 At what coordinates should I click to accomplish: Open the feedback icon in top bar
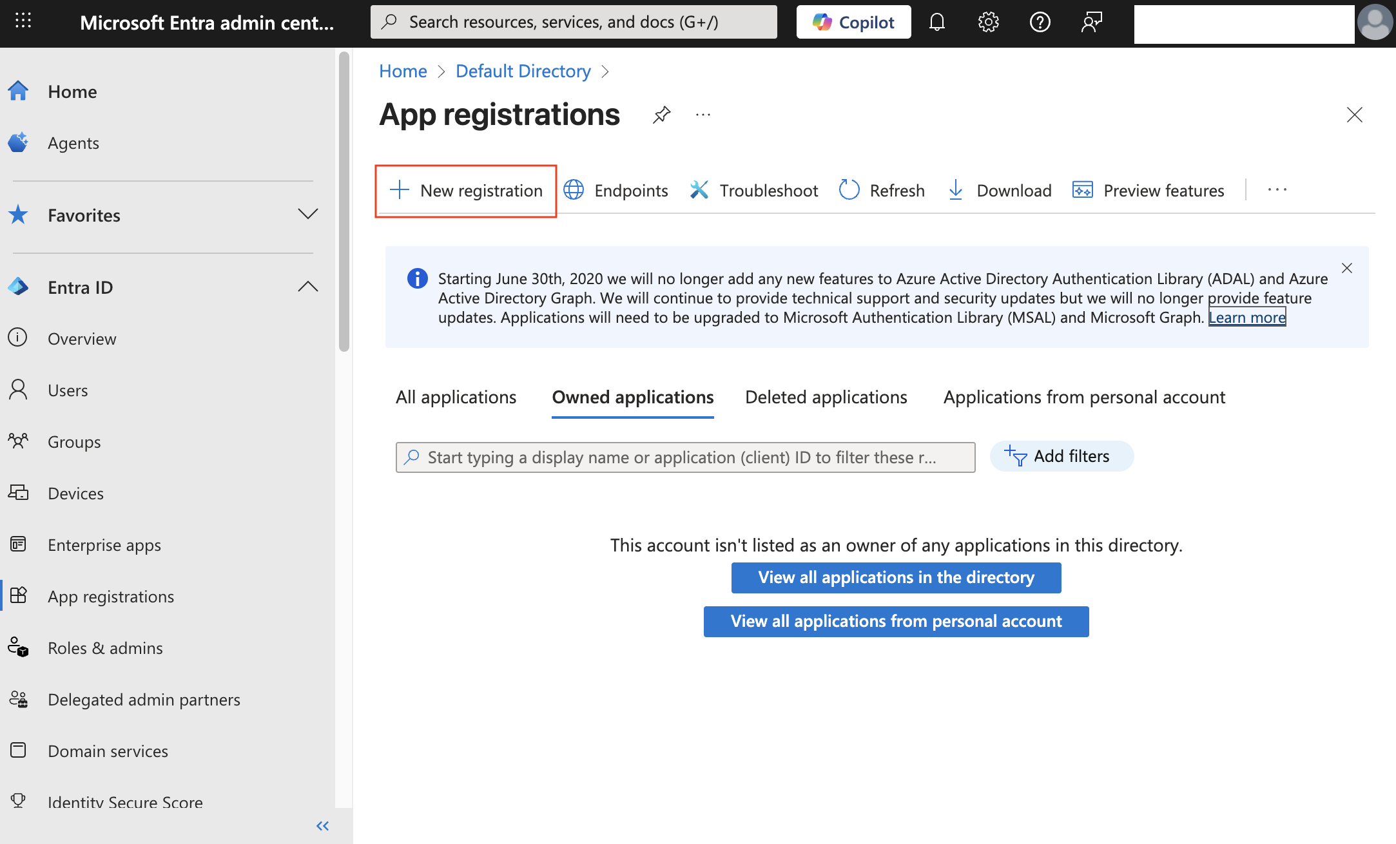tap(1091, 21)
